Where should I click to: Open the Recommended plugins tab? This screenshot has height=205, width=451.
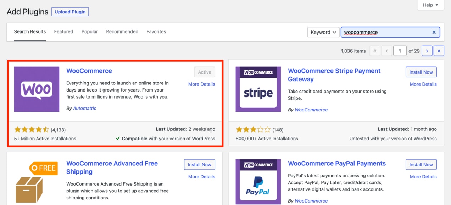pyautogui.click(x=122, y=31)
